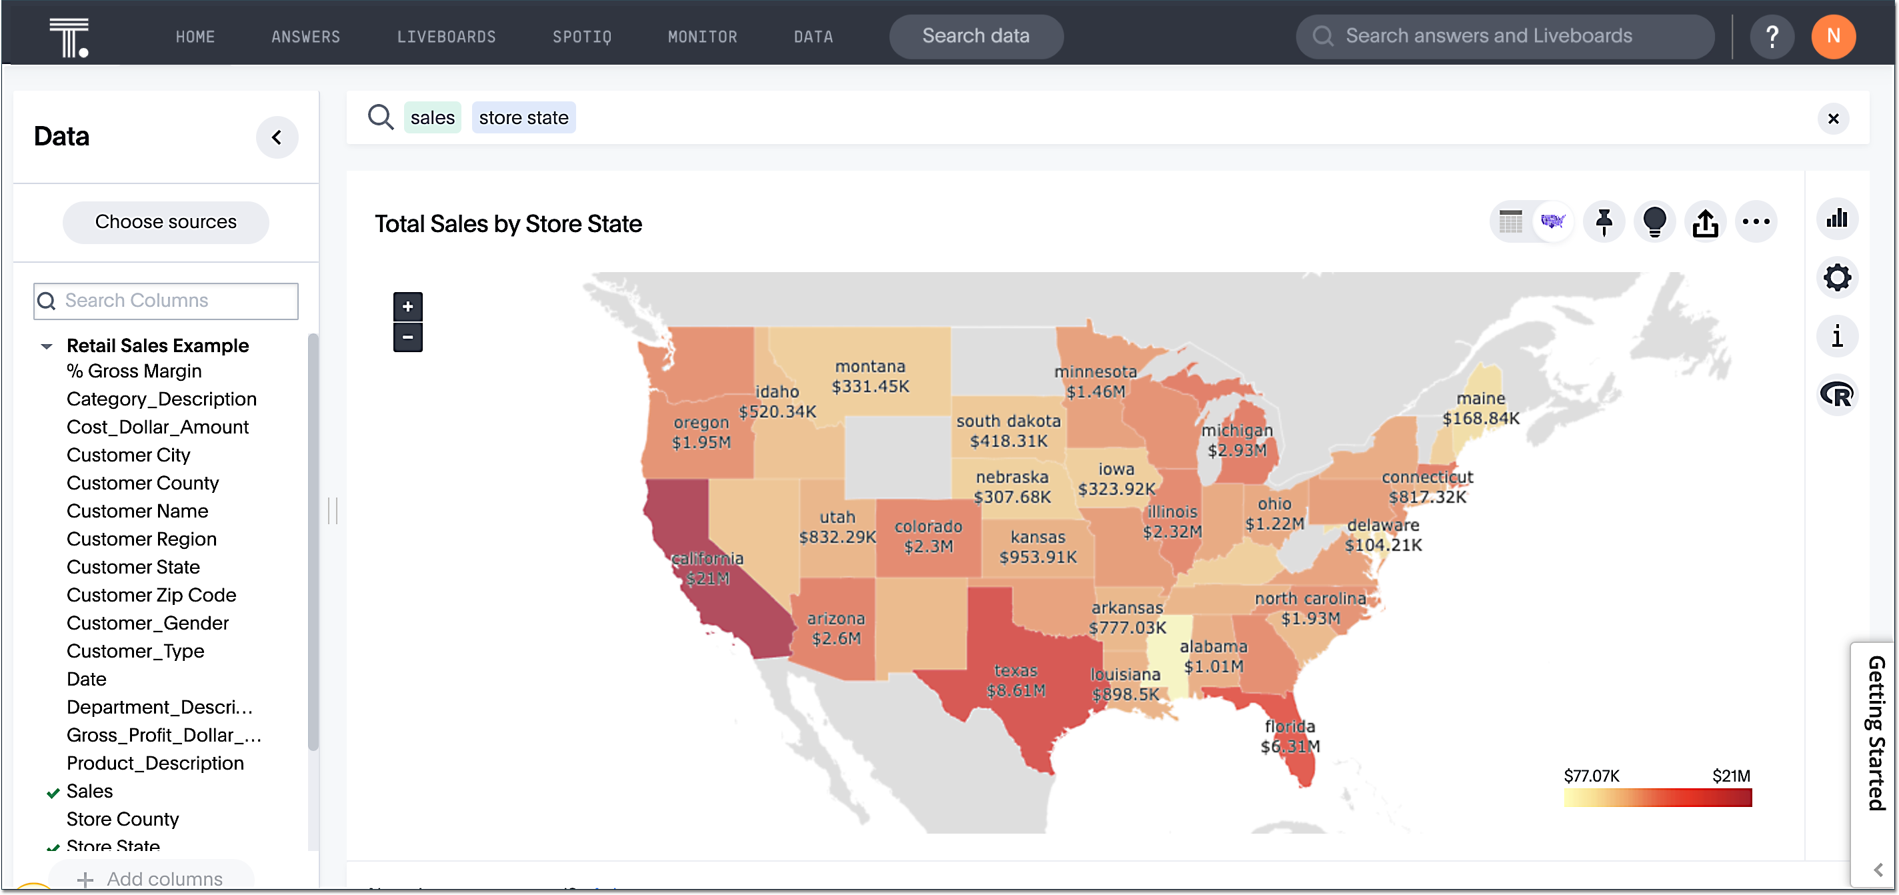Go to the LIVEBOARDS tab
Screen dimensions: 1899x895
(446, 36)
